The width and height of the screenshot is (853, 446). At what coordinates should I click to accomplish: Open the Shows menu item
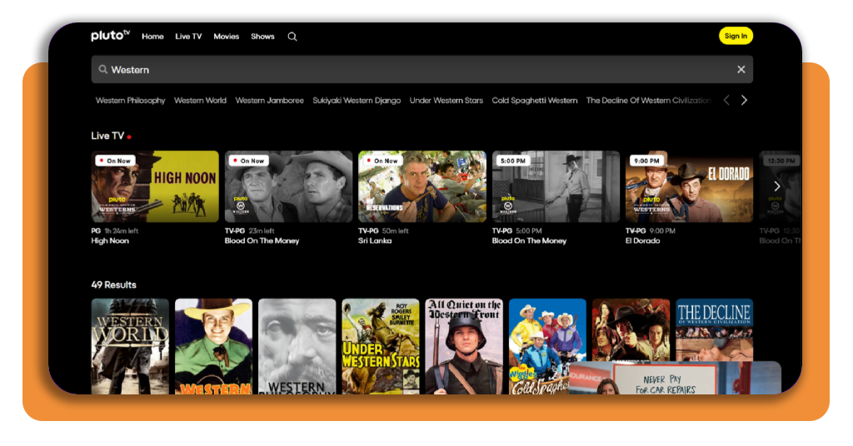262,37
